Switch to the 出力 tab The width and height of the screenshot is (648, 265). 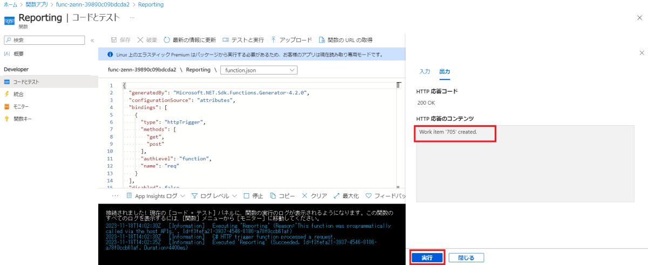tap(444, 71)
